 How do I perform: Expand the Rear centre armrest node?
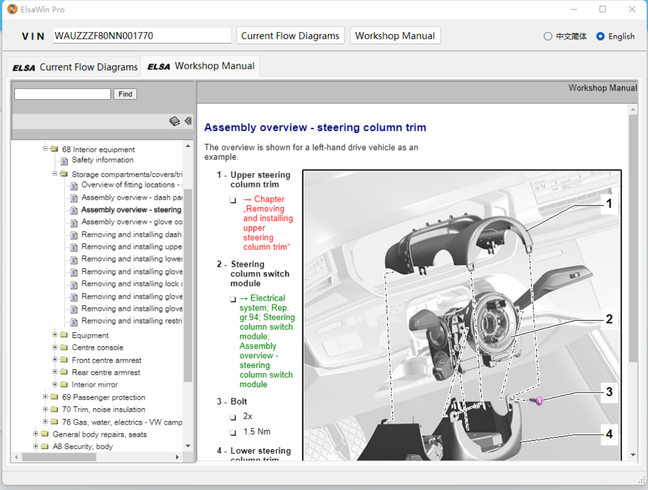click(x=55, y=372)
